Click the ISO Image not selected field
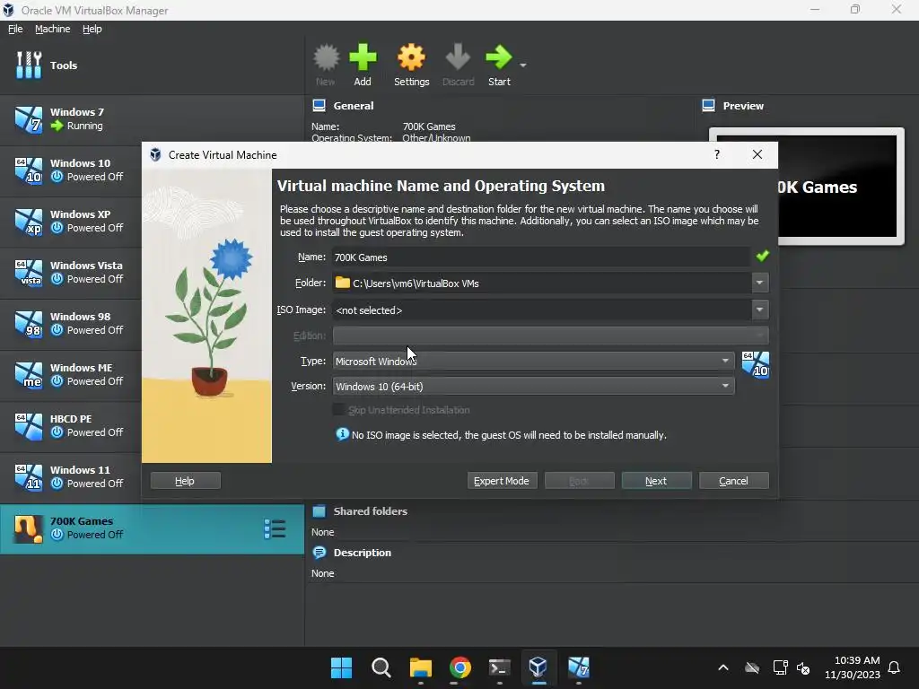Viewport: 919px width, 689px height. (x=542, y=310)
